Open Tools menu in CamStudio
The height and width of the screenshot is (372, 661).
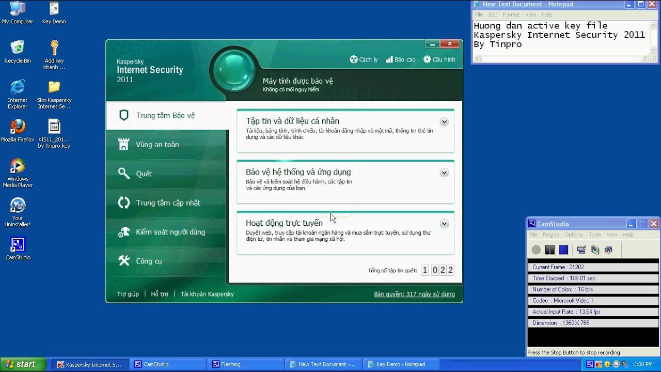point(595,235)
